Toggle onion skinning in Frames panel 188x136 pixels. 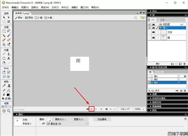coord(149,91)
